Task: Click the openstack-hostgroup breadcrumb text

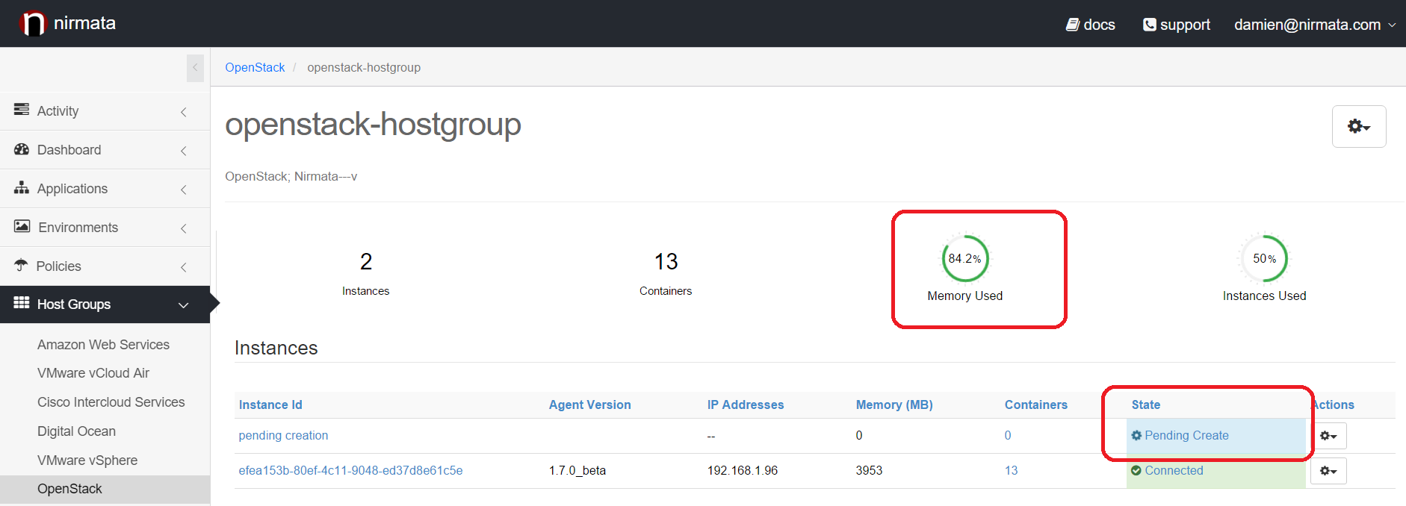Action: pos(364,67)
